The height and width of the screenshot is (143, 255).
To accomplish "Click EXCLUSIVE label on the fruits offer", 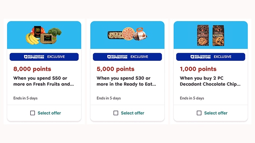I will pos(56,57).
